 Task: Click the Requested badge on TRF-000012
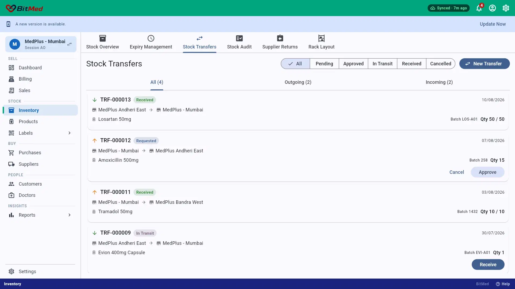[x=146, y=141]
